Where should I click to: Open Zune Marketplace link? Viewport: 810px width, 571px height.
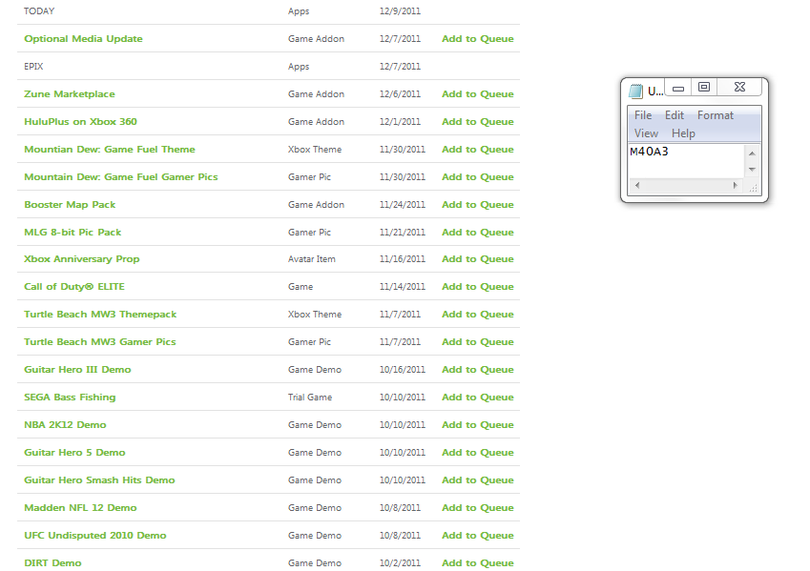click(70, 94)
